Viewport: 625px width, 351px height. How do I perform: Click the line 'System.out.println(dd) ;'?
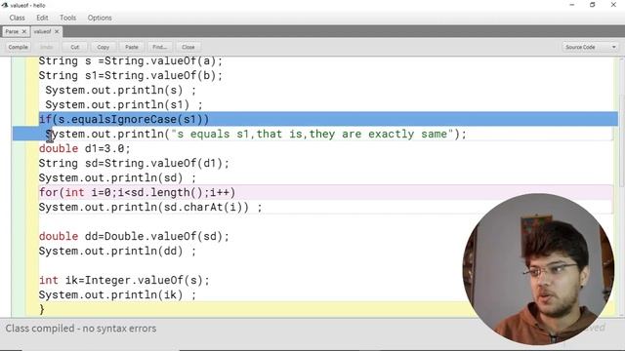[x=117, y=252]
